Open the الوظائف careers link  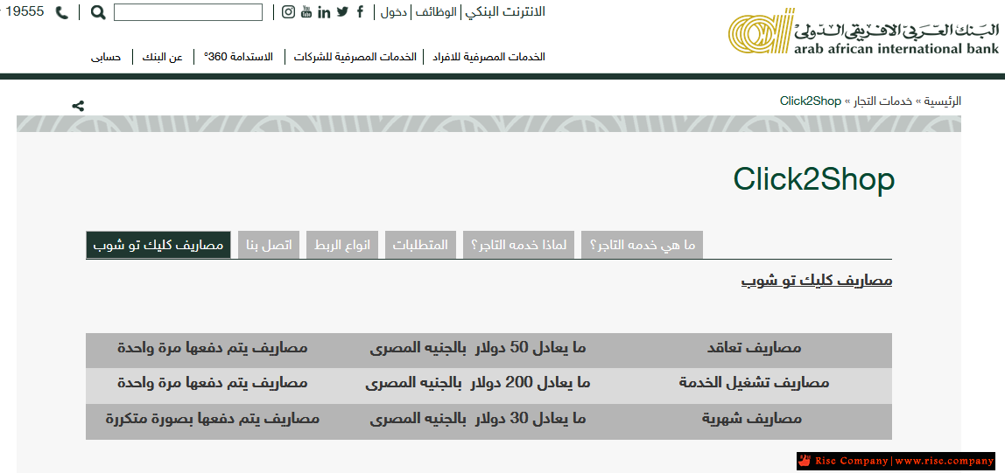tap(436, 12)
